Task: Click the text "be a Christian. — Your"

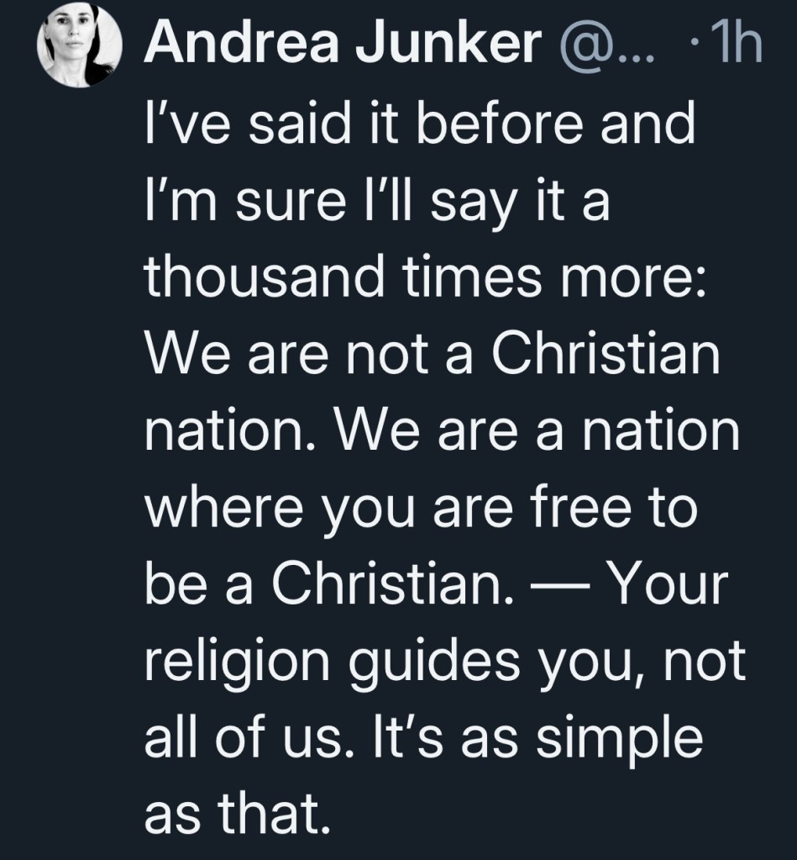Action: click(x=433, y=583)
